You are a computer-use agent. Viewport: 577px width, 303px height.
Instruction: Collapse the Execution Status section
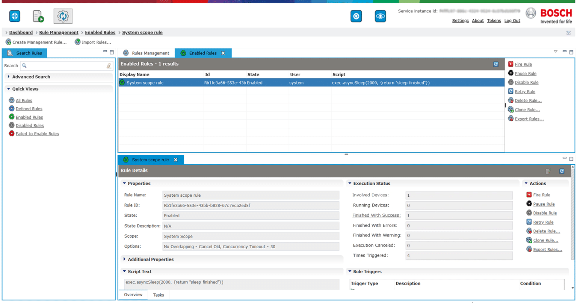tap(350, 183)
